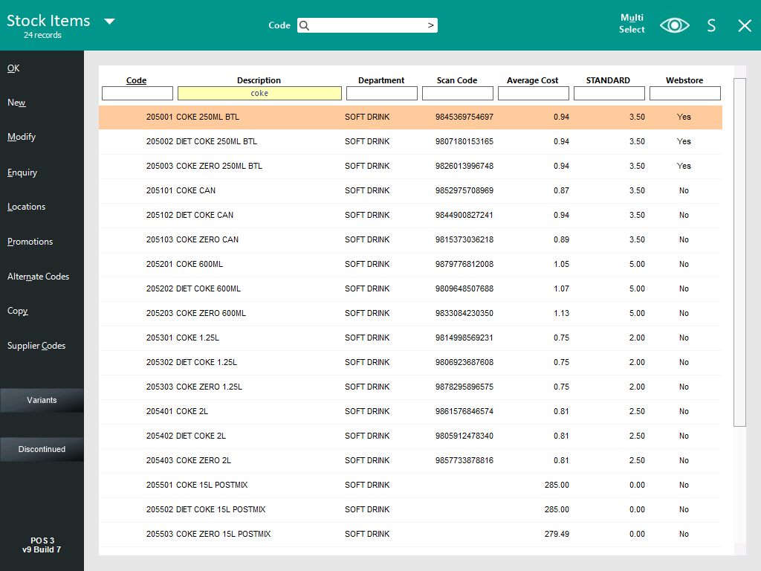The height and width of the screenshot is (571, 761).
Task: Open Alternate Codes option
Action: 39,277
